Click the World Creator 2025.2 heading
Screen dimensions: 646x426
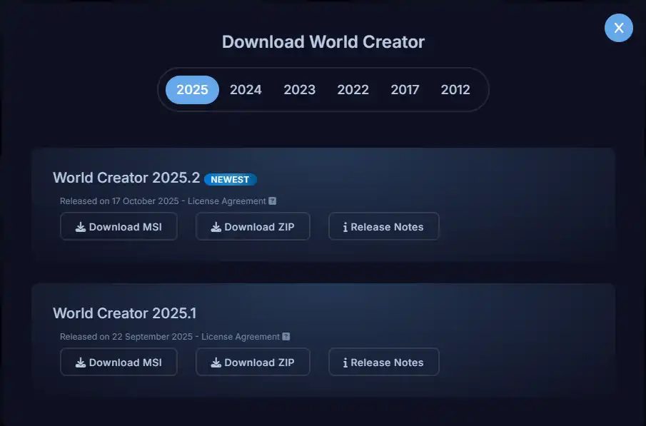pyautogui.click(x=126, y=178)
